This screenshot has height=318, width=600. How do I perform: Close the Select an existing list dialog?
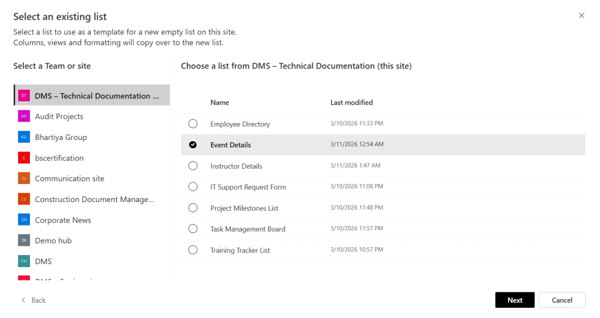581,16
